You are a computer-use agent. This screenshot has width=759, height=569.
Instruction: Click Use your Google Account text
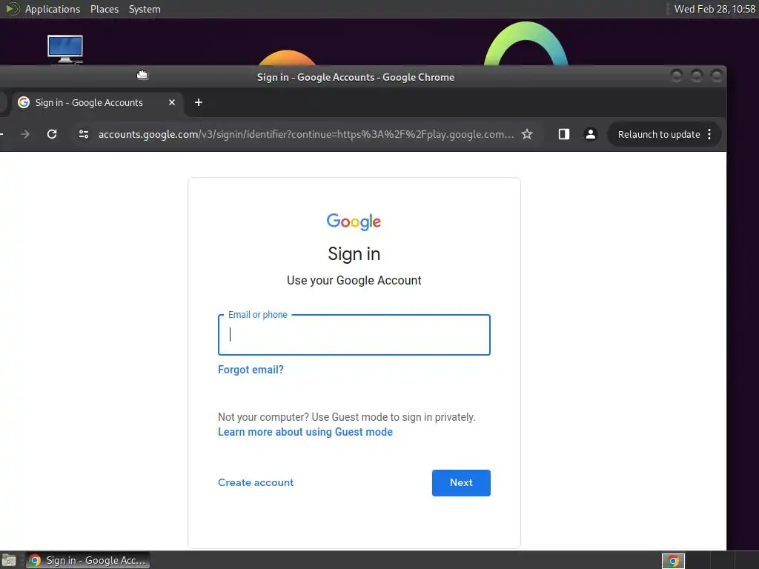(354, 280)
